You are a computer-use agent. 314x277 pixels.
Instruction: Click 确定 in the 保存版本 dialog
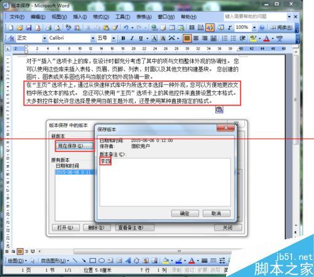[185, 214]
